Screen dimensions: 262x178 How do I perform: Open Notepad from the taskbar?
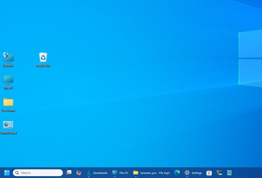[x=229, y=173]
